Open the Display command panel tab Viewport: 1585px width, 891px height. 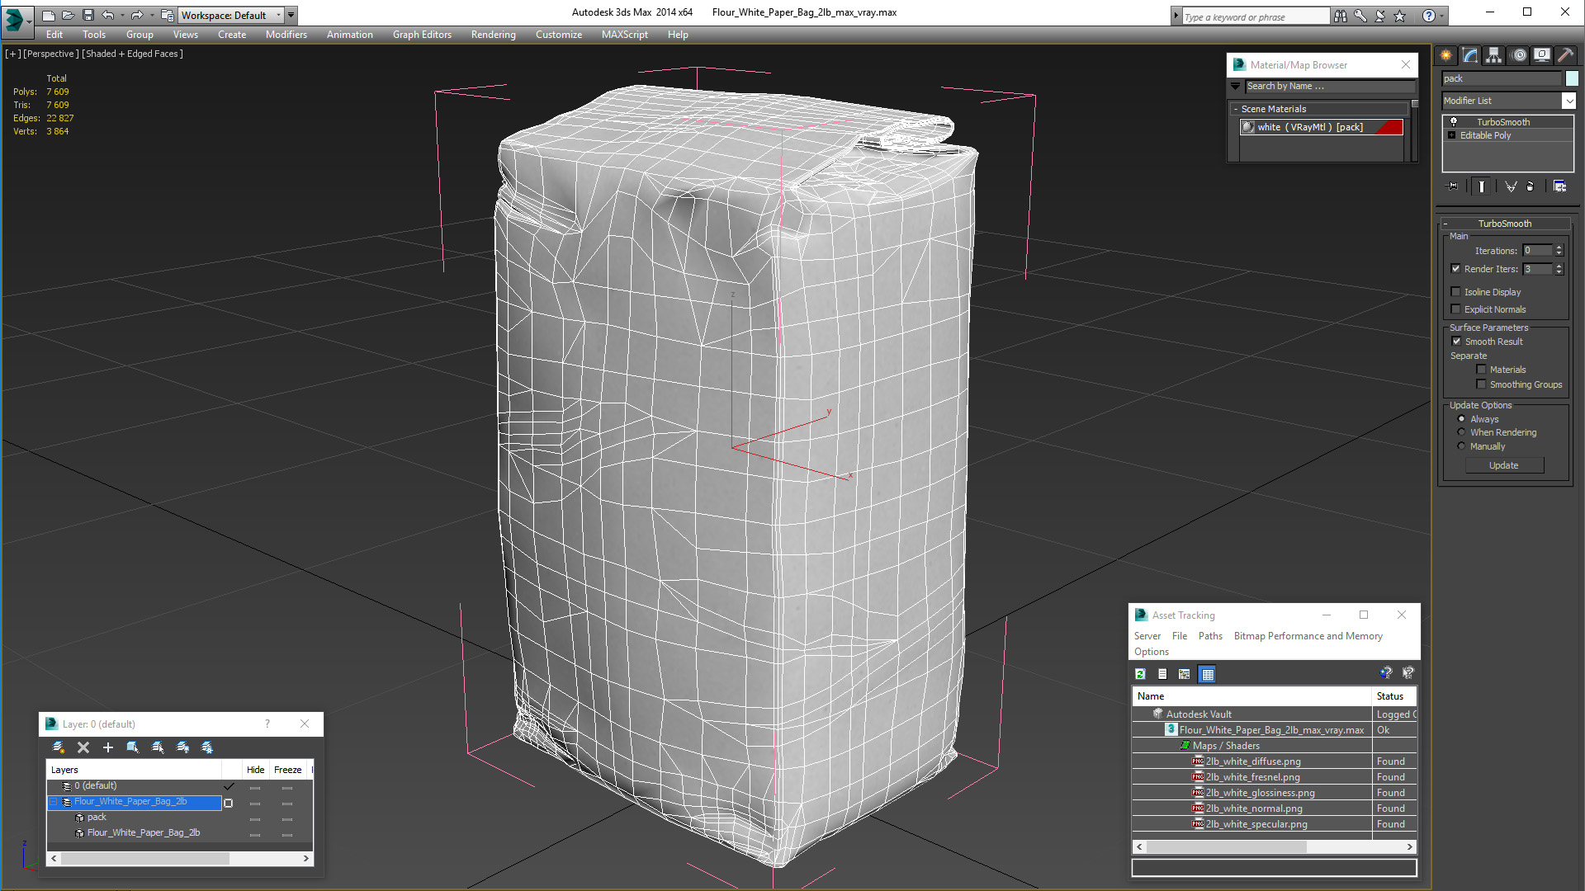point(1542,55)
